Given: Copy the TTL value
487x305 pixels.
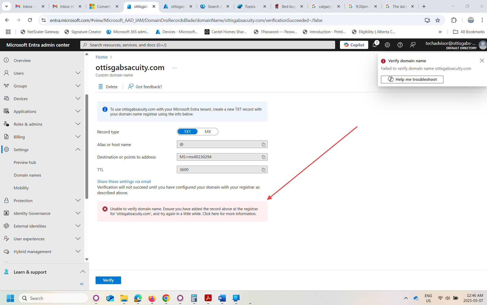Looking at the screenshot, I should (x=264, y=170).
